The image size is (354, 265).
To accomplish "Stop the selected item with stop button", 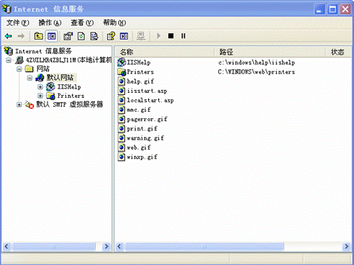I will pyautogui.click(x=171, y=36).
